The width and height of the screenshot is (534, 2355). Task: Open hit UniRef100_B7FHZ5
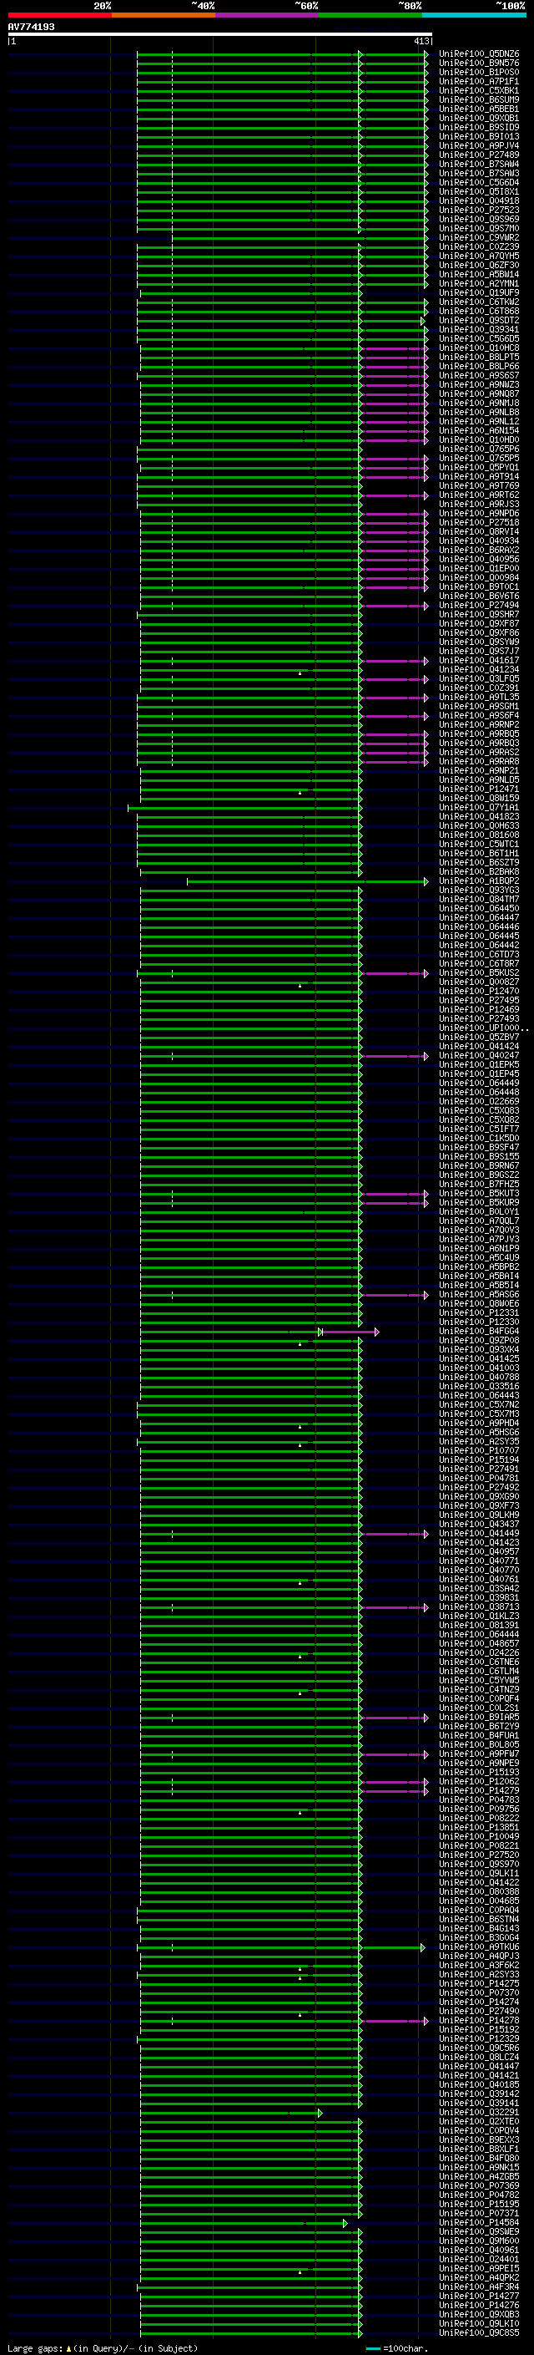coord(478,1184)
